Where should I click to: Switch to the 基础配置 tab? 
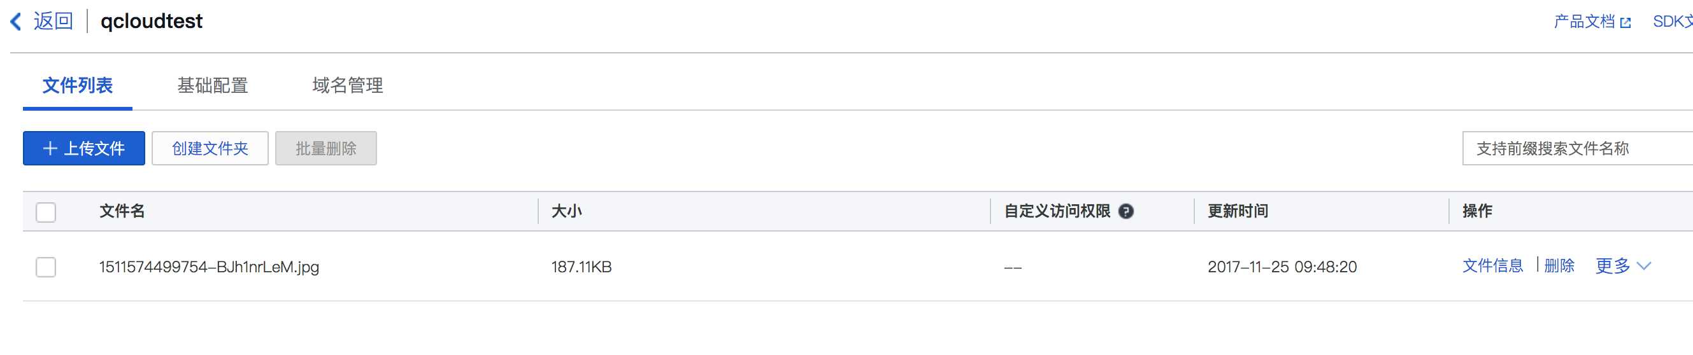point(212,85)
